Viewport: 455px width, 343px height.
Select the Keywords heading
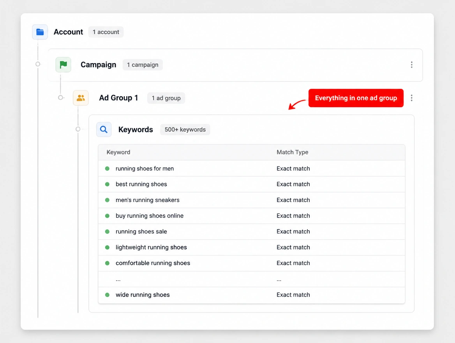pos(136,129)
